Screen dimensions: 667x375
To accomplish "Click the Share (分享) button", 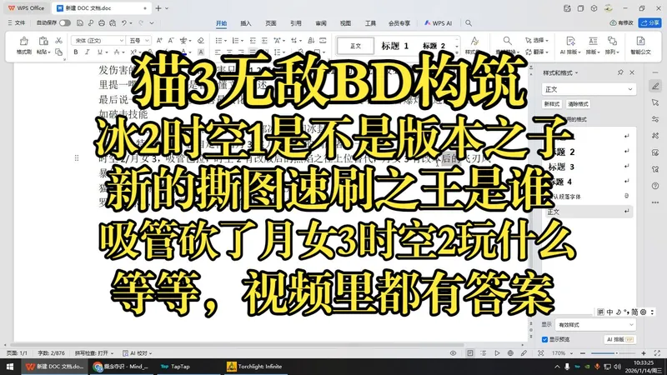I will click(x=649, y=23).
